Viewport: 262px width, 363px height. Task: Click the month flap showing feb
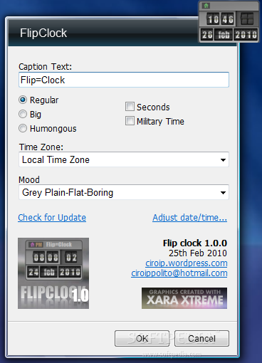224,35
